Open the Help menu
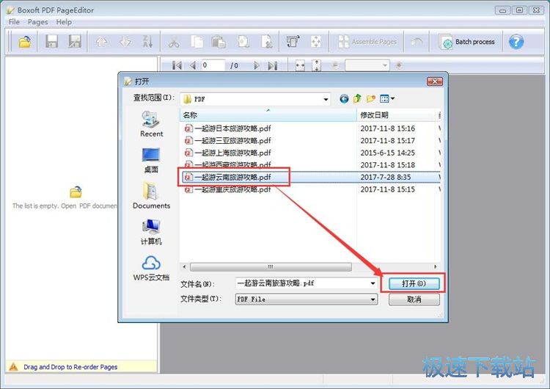 pyautogui.click(x=64, y=22)
